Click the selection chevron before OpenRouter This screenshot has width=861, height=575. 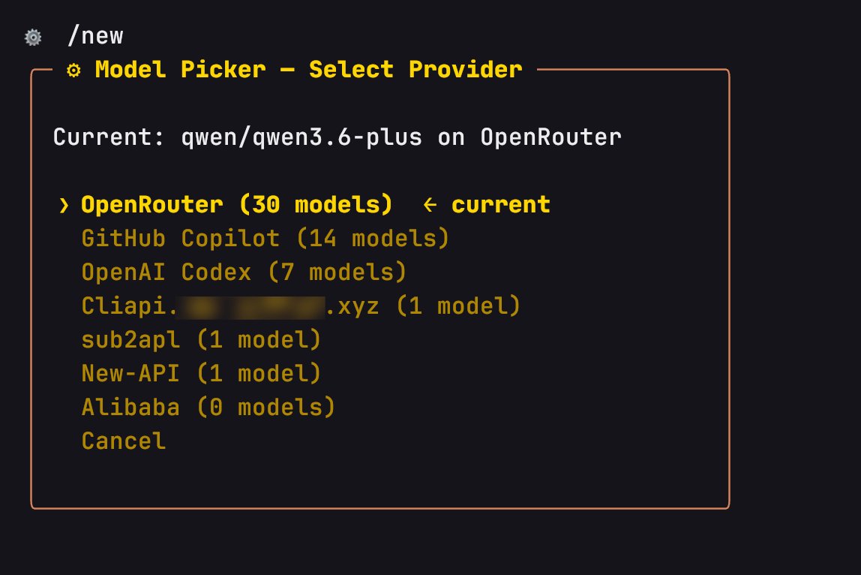[64, 205]
